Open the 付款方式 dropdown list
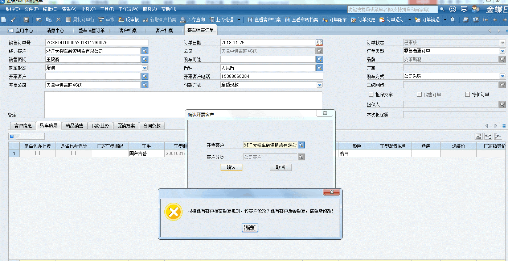The width and height of the screenshot is (508, 261). pos(320,85)
